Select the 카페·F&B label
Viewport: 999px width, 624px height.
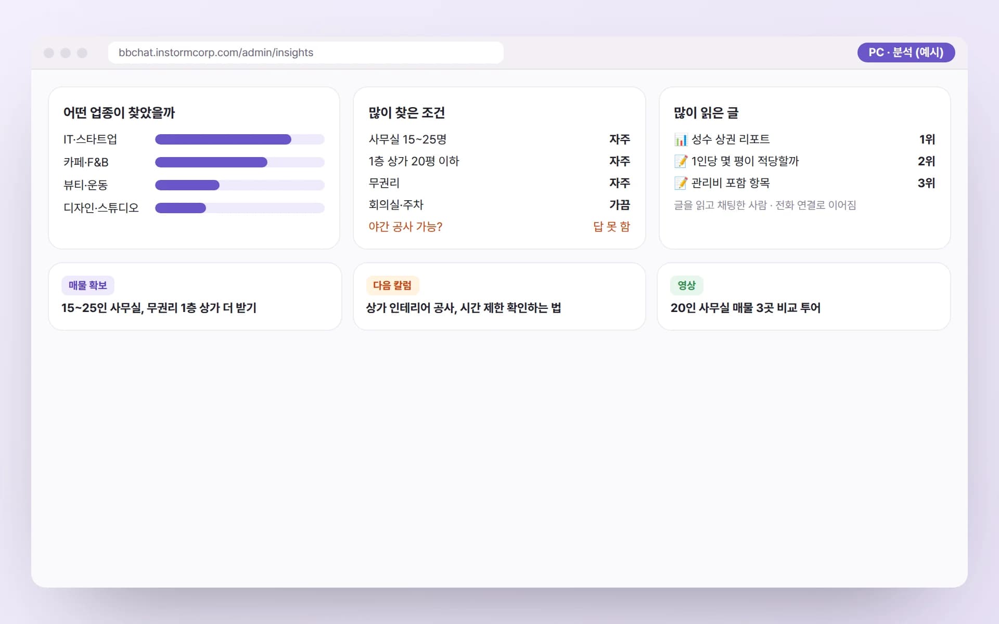click(86, 162)
